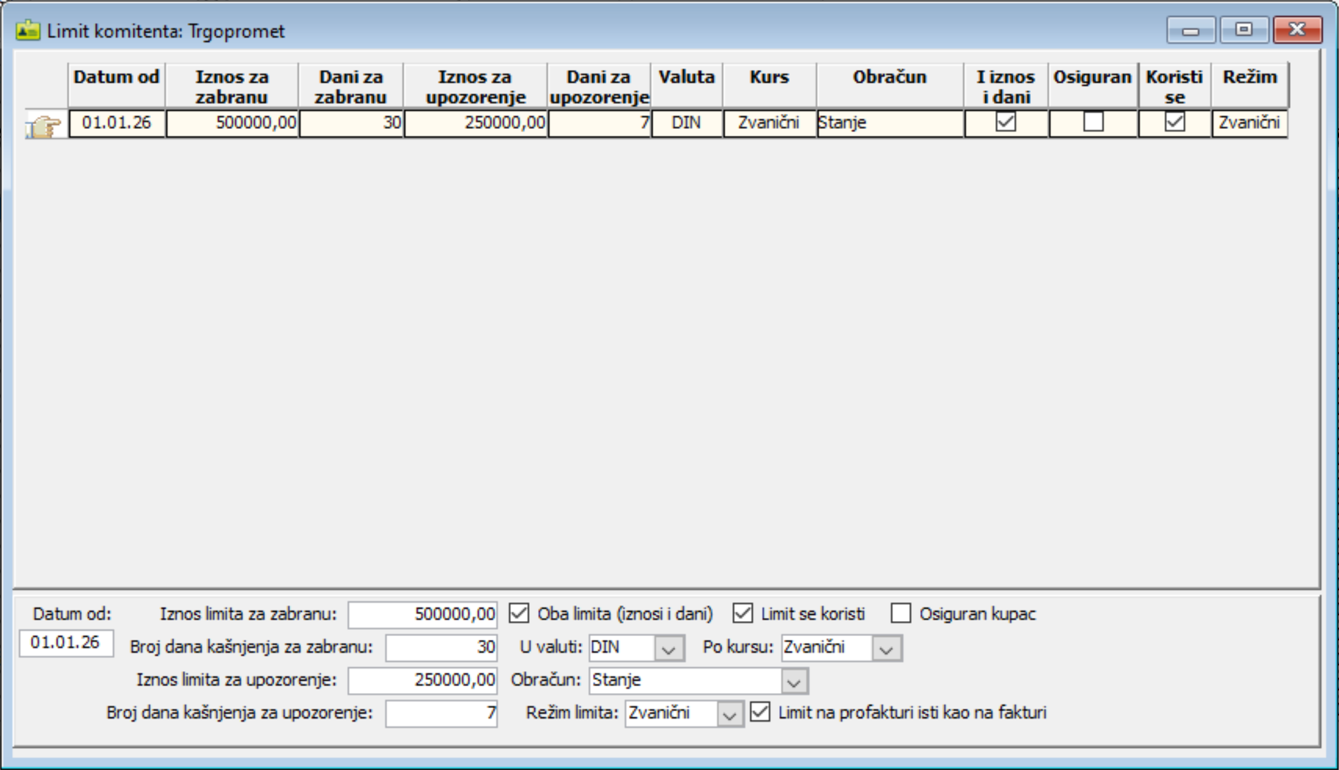The width and height of the screenshot is (1339, 770).
Task: Select the grid cell 'DIN'
Action: click(687, 123)
